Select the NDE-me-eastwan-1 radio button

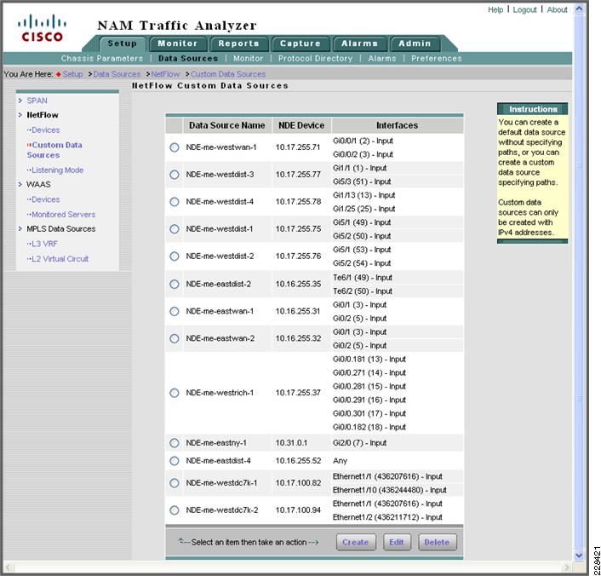tap(175, 311)
